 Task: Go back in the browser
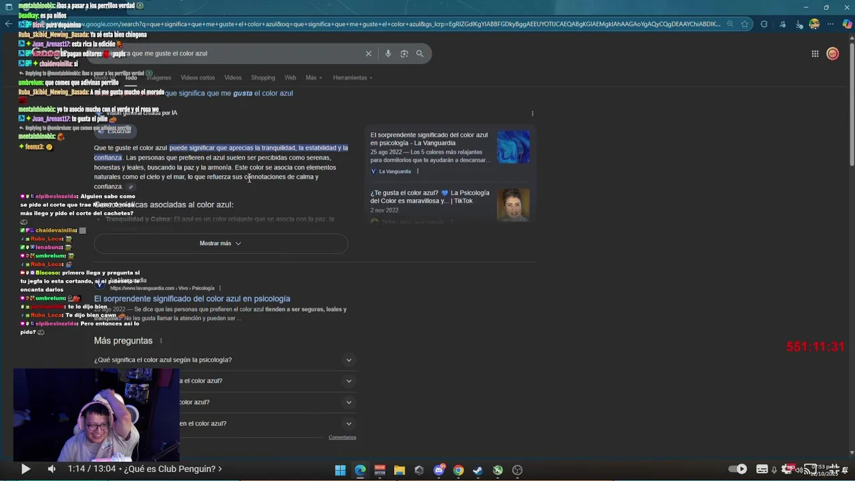click(x=8, y=24)
